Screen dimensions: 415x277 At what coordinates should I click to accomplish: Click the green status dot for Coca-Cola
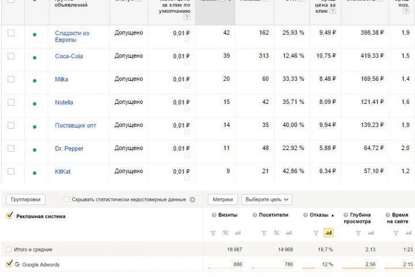(35, 58)
